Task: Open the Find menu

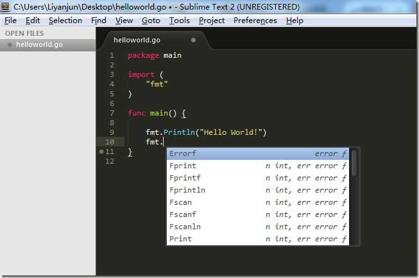Action: coord(99,21)
